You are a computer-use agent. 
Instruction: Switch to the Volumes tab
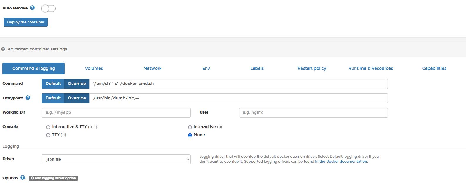tap(94, 68)
